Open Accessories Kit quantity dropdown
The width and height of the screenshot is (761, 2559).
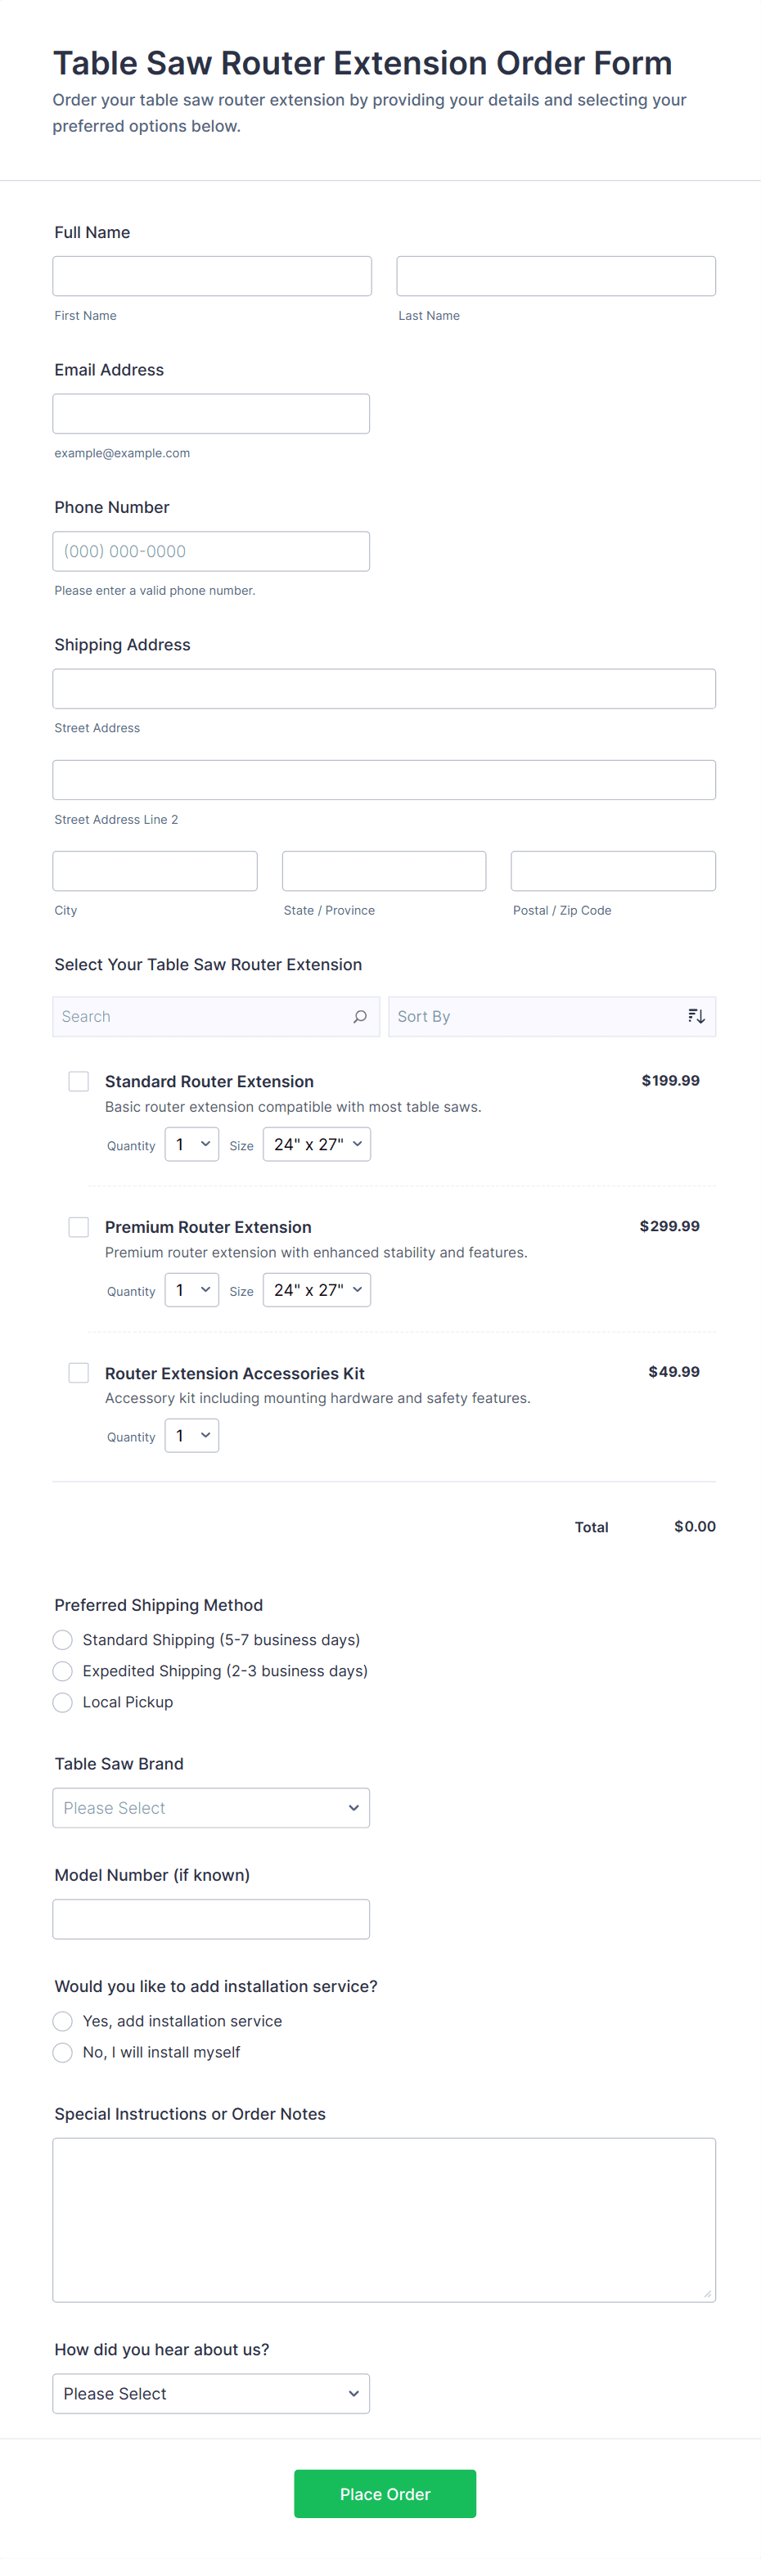[191, 1436]
